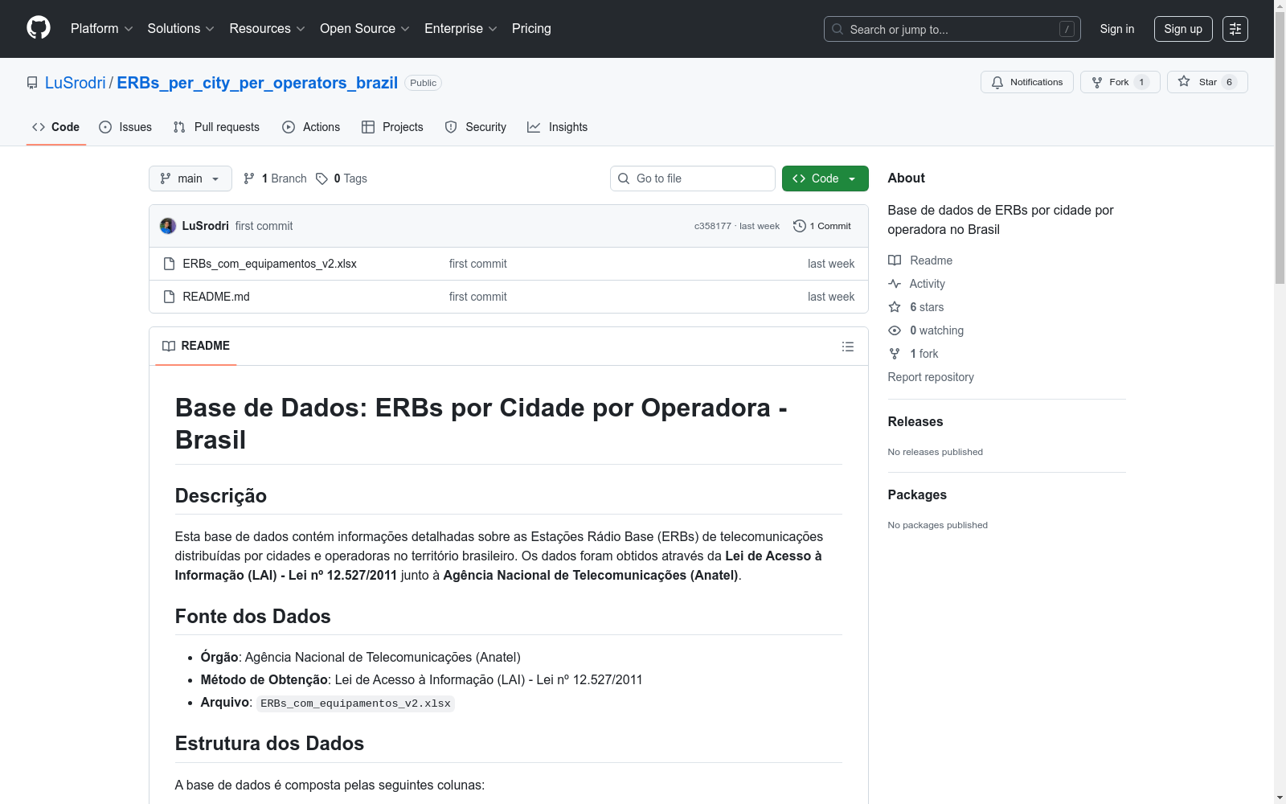Click the history clock icon for commits

tap(799, 226)
